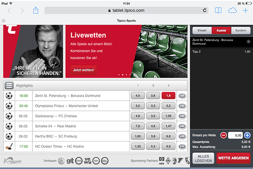This screenshot has width=253, height=169.
Task: Deselect odds 1,8 for Borussia Dortmund
Action: coord(168,95)
